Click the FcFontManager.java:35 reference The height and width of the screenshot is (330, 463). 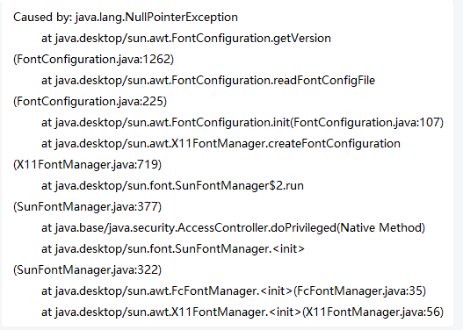pyautogui.click(x=359, y=291)
